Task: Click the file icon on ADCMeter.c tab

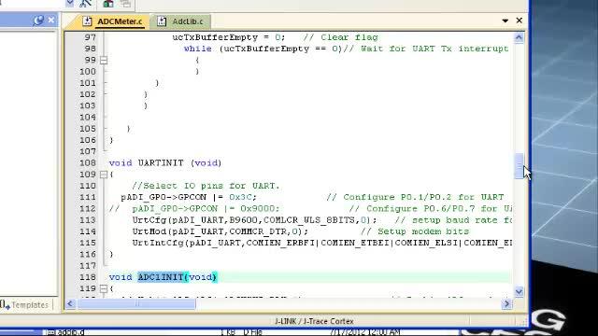Action: coord(87,21)
